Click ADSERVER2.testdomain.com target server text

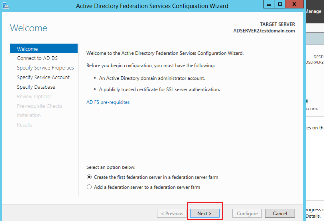click(x=264, y=31)
